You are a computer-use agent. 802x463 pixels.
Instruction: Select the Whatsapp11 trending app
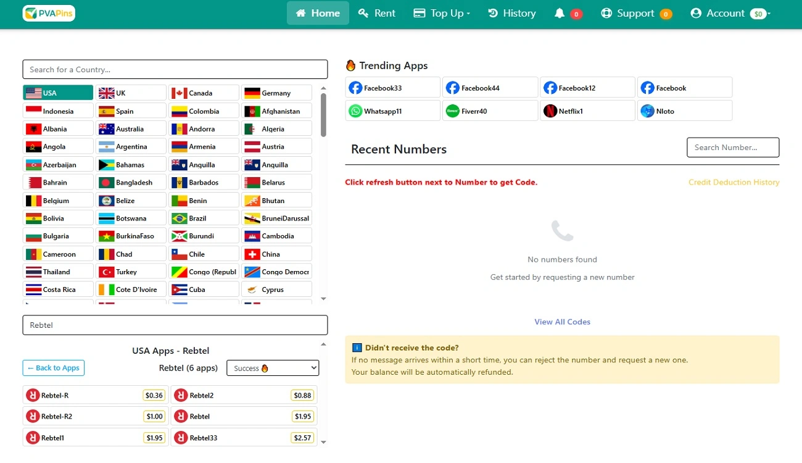click(x=393, y=111)
